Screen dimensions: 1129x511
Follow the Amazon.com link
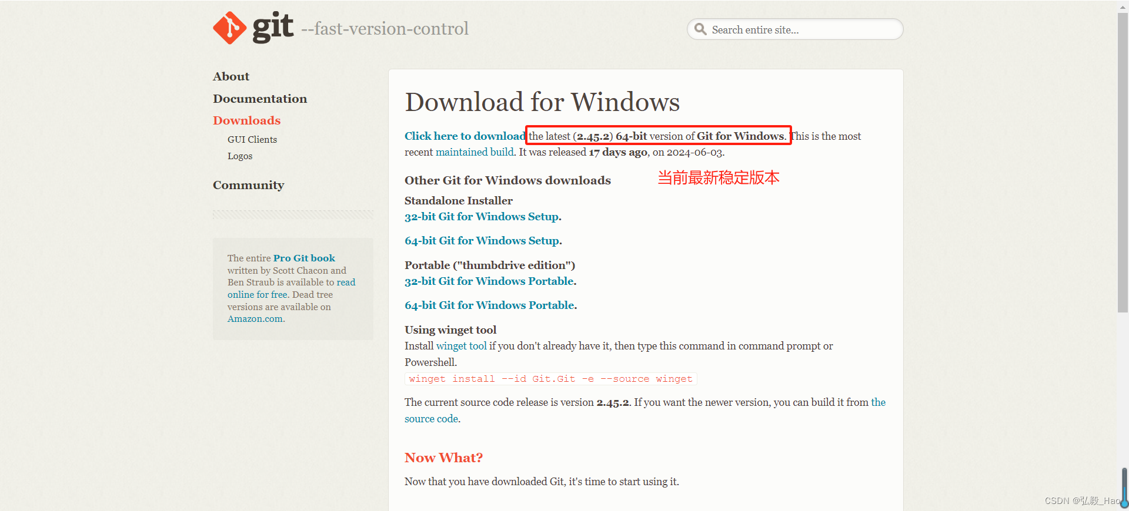point(255,319)
